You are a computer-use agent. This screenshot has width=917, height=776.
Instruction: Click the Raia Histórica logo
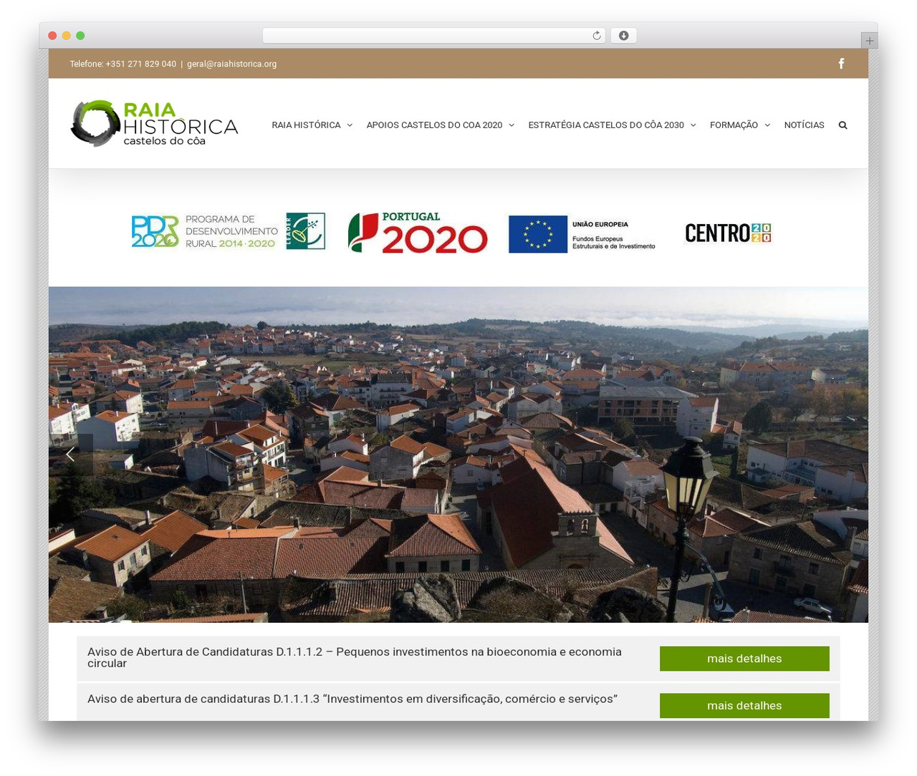click(x=154, y=123)
